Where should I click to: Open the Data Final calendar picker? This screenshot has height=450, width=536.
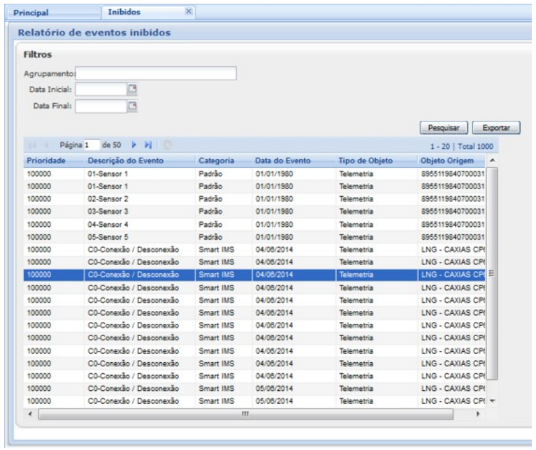pos(131,106)
